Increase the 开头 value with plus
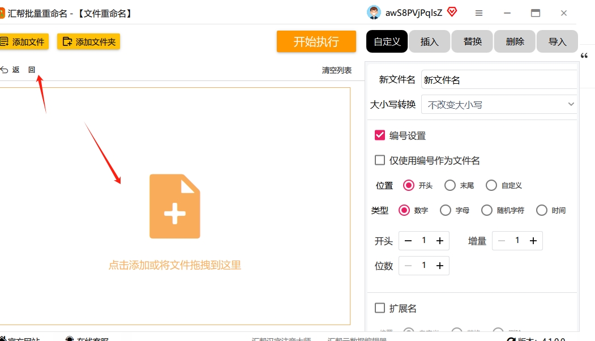This screenshot has height=341, width=595. coord(440,241)
